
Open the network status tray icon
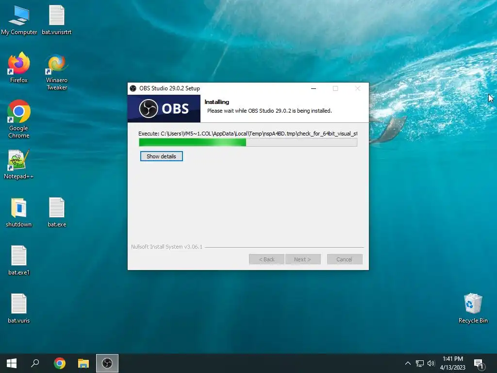(420, 363)
